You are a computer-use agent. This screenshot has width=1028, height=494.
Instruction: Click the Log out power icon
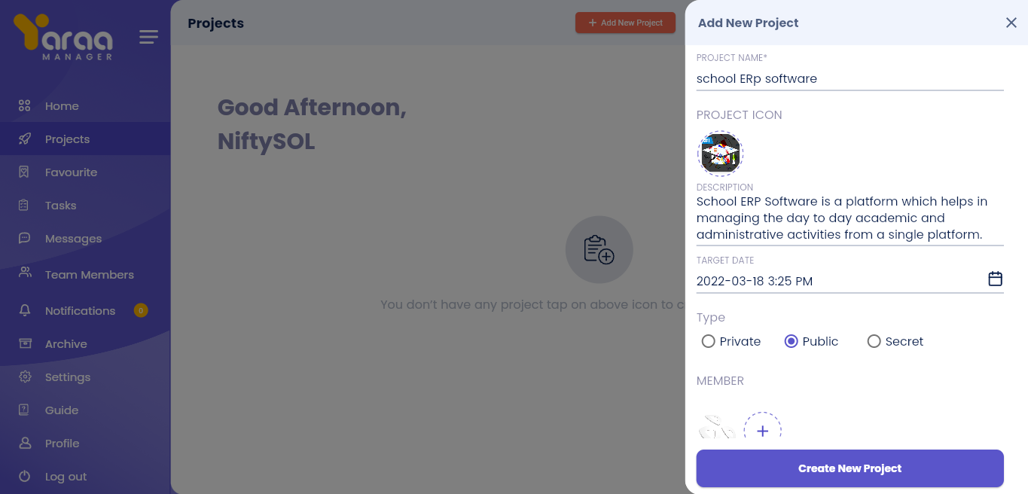25,477
